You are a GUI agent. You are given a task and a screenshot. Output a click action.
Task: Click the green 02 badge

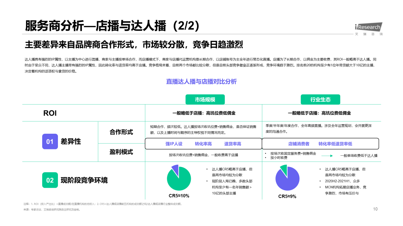pyautogui.click(x=50, y=180)
